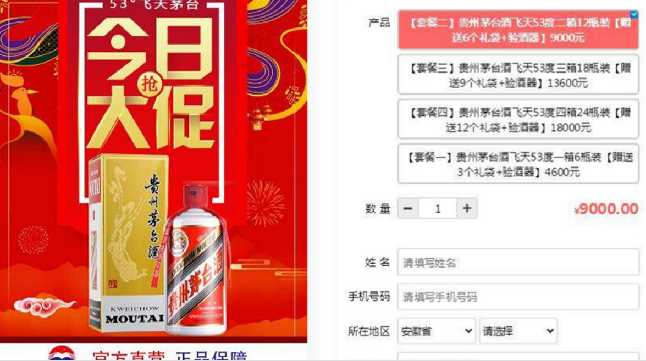Screen dimensions: 646x361
Task: Select 套餐三 three-box 18 bottles 13600元 option
Action: 518,75
